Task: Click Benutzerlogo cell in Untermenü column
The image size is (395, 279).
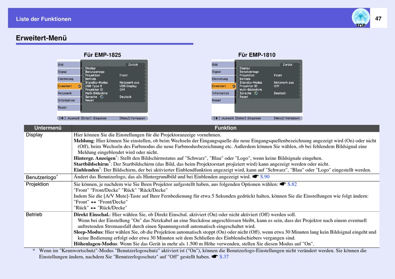Action: coord(48,177)
